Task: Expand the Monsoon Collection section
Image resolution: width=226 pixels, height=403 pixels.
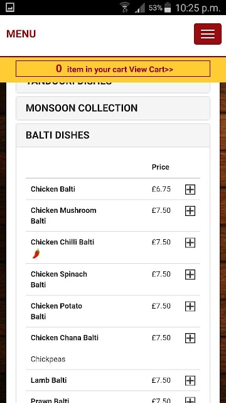Action: click(113, 108)
